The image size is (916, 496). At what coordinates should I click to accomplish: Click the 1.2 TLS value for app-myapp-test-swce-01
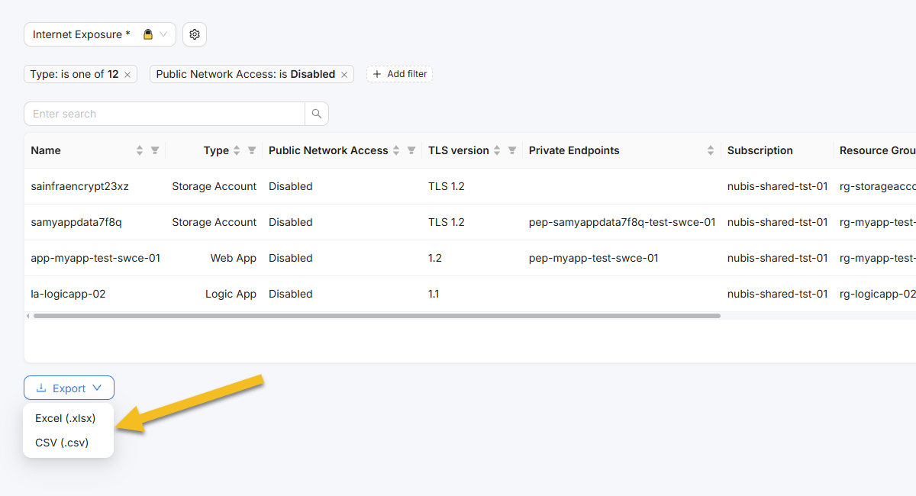coord(435,258)
